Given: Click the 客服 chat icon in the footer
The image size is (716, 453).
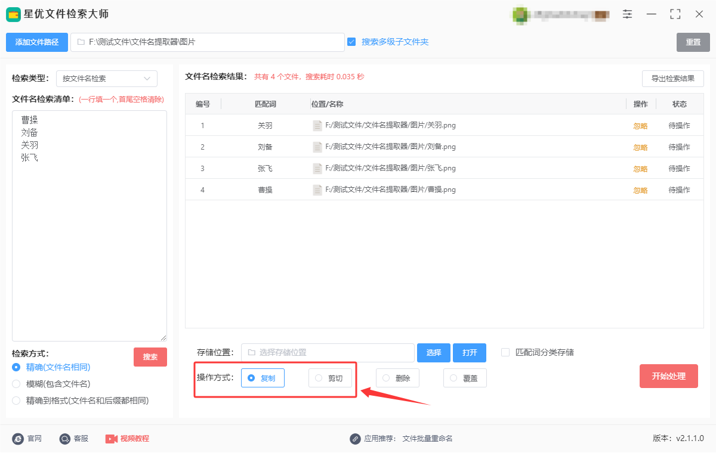Looking at the screenshot, I should pyautogui.click(x=65, y=439).
